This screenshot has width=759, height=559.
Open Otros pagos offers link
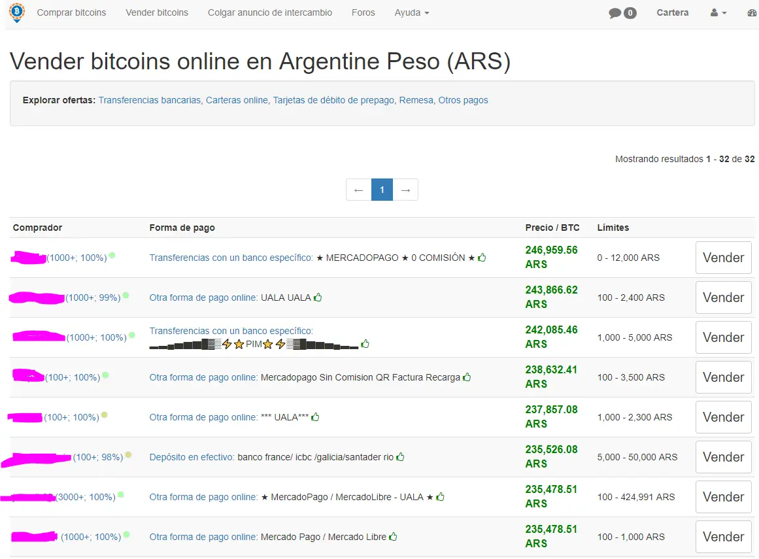tap(464, 100)
